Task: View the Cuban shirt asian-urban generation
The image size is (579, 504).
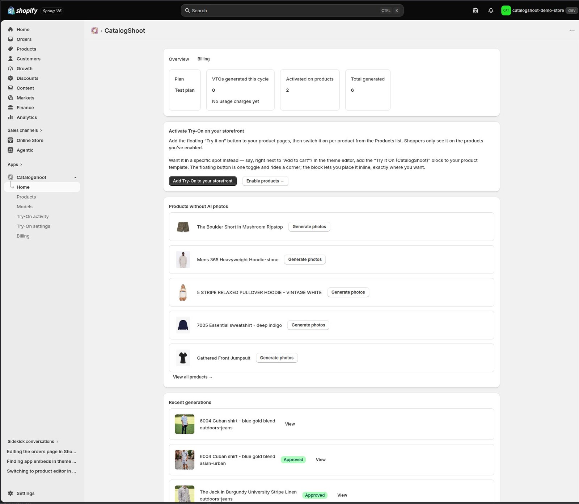Action: [321, 459]
